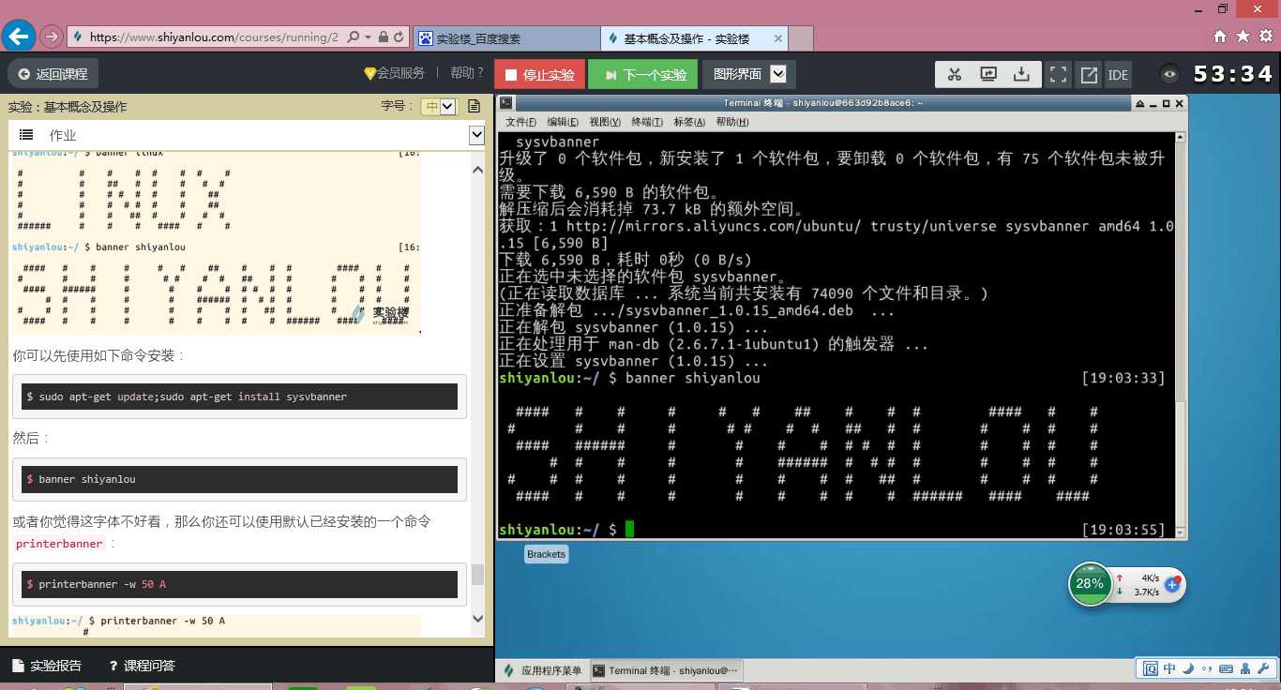This screenshot has height=690, width=1281.
Task: Shade the terminal window with roll-up icon
Action: pos(1139,102)
